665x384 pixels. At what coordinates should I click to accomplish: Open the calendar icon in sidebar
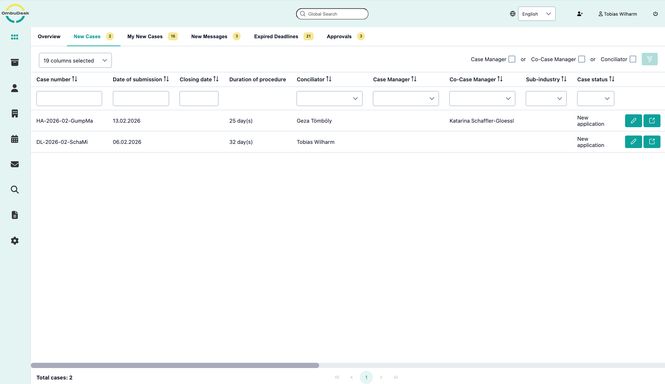coord(15,139)
